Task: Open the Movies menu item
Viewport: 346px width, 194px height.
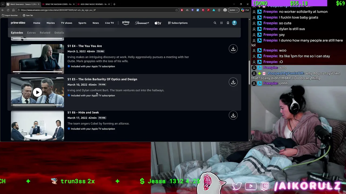Action: [51, 23]
